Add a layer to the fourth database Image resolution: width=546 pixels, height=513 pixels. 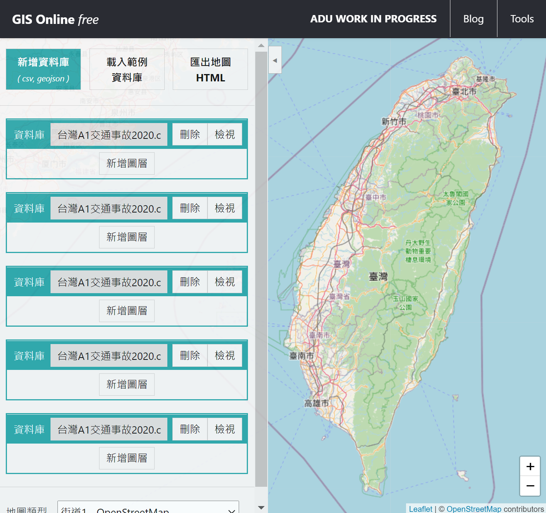127,385
